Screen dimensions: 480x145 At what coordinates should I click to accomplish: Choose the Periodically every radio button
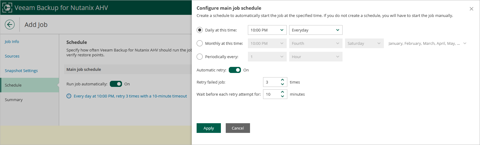point(200,57)
